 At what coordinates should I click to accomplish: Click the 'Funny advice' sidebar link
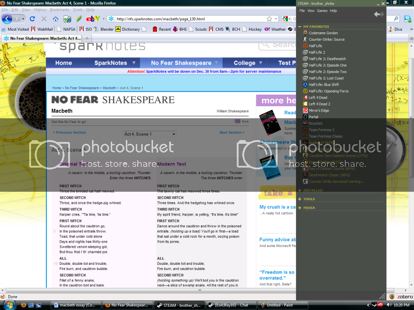(277, 239)
